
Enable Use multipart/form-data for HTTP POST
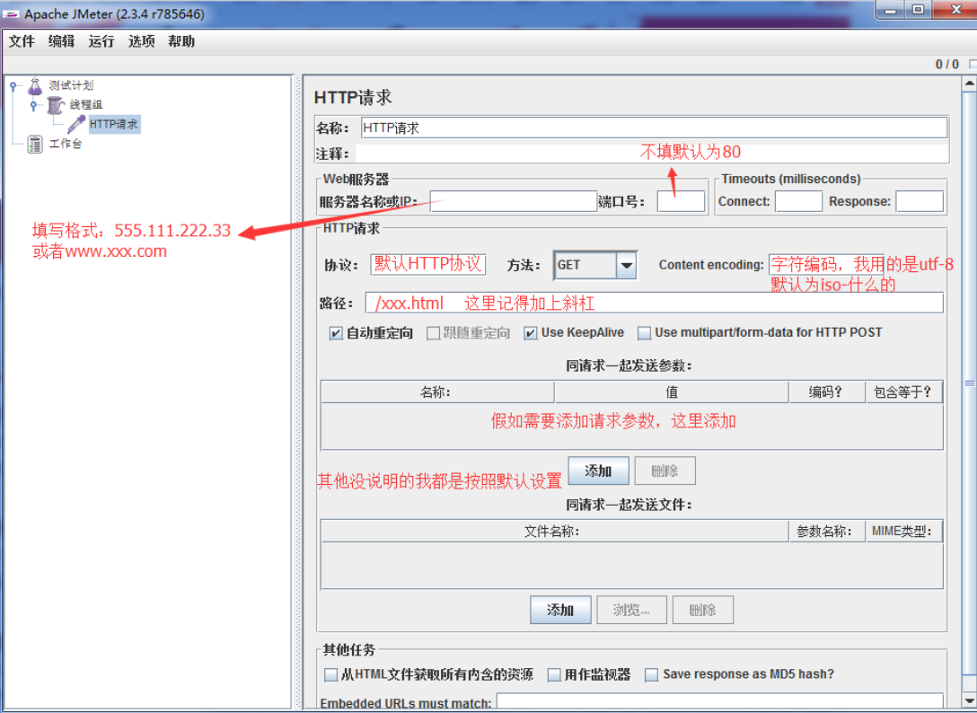coord(644,333)
